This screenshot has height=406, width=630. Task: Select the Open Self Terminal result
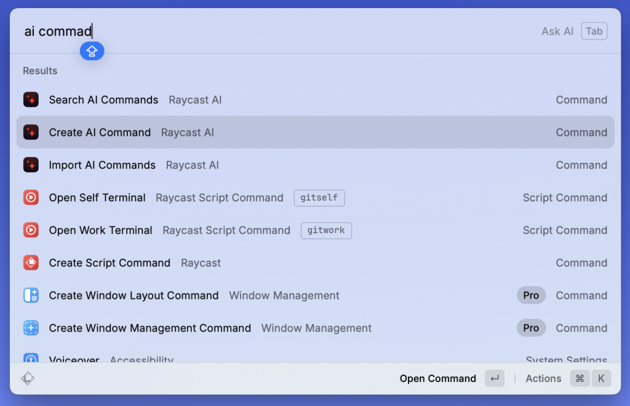coord(316,197)
